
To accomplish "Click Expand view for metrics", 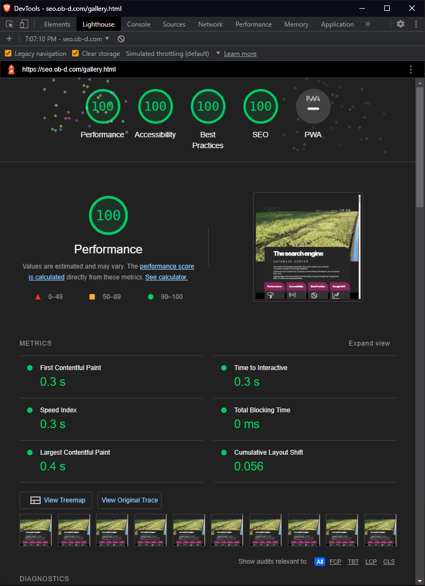I will pos(369,343).
